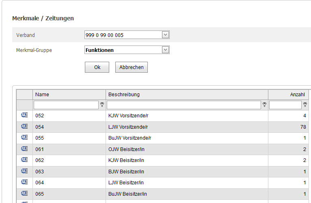Sort by the Beschreibung column header

tap(124, 95)
